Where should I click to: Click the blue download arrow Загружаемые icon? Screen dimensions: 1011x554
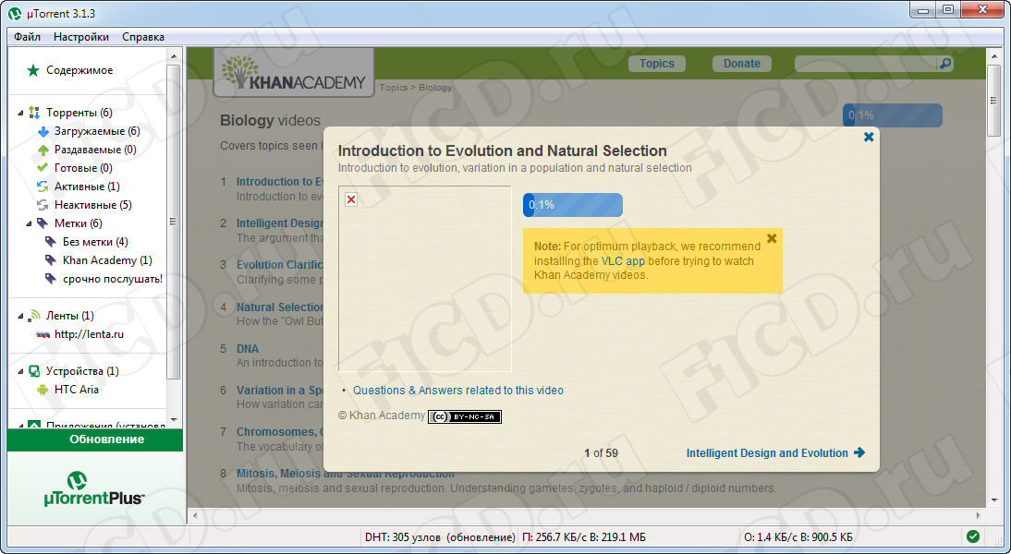point(43,131)
